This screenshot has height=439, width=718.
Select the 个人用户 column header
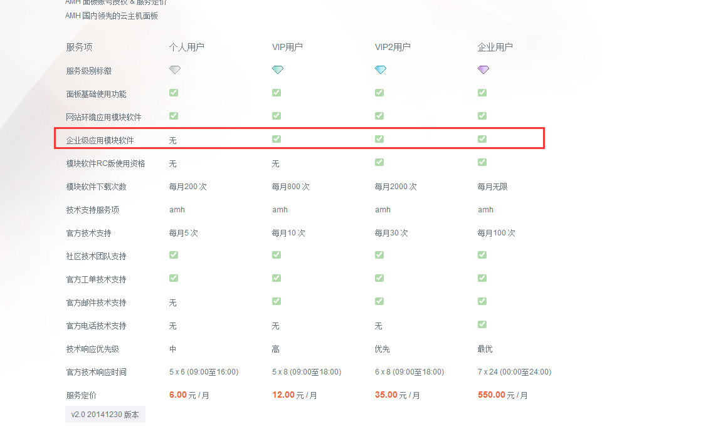(x=186, y=47)
